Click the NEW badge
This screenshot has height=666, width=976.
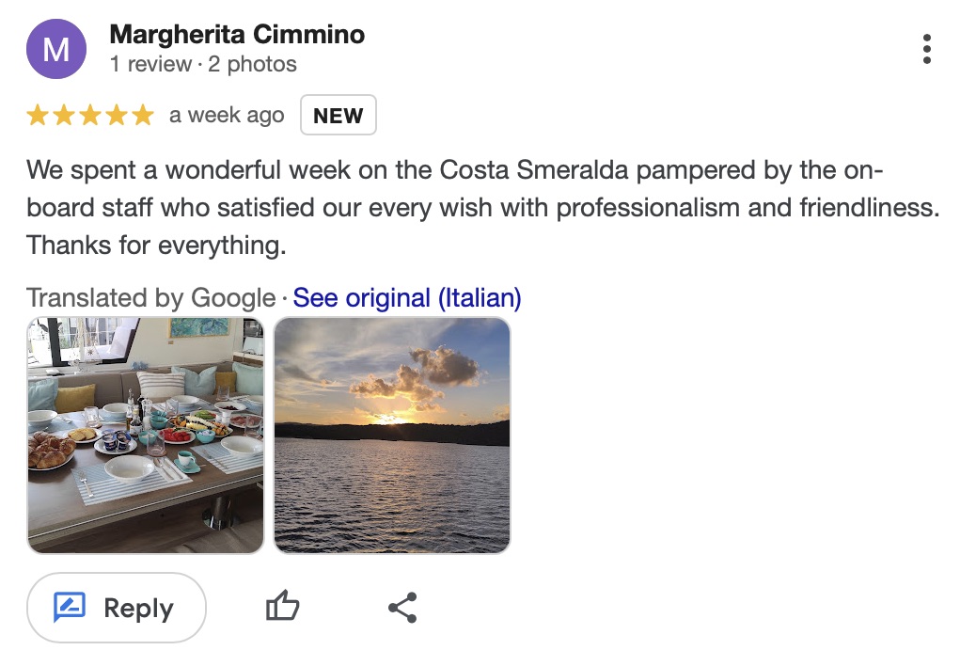click(x=338, y=116)
